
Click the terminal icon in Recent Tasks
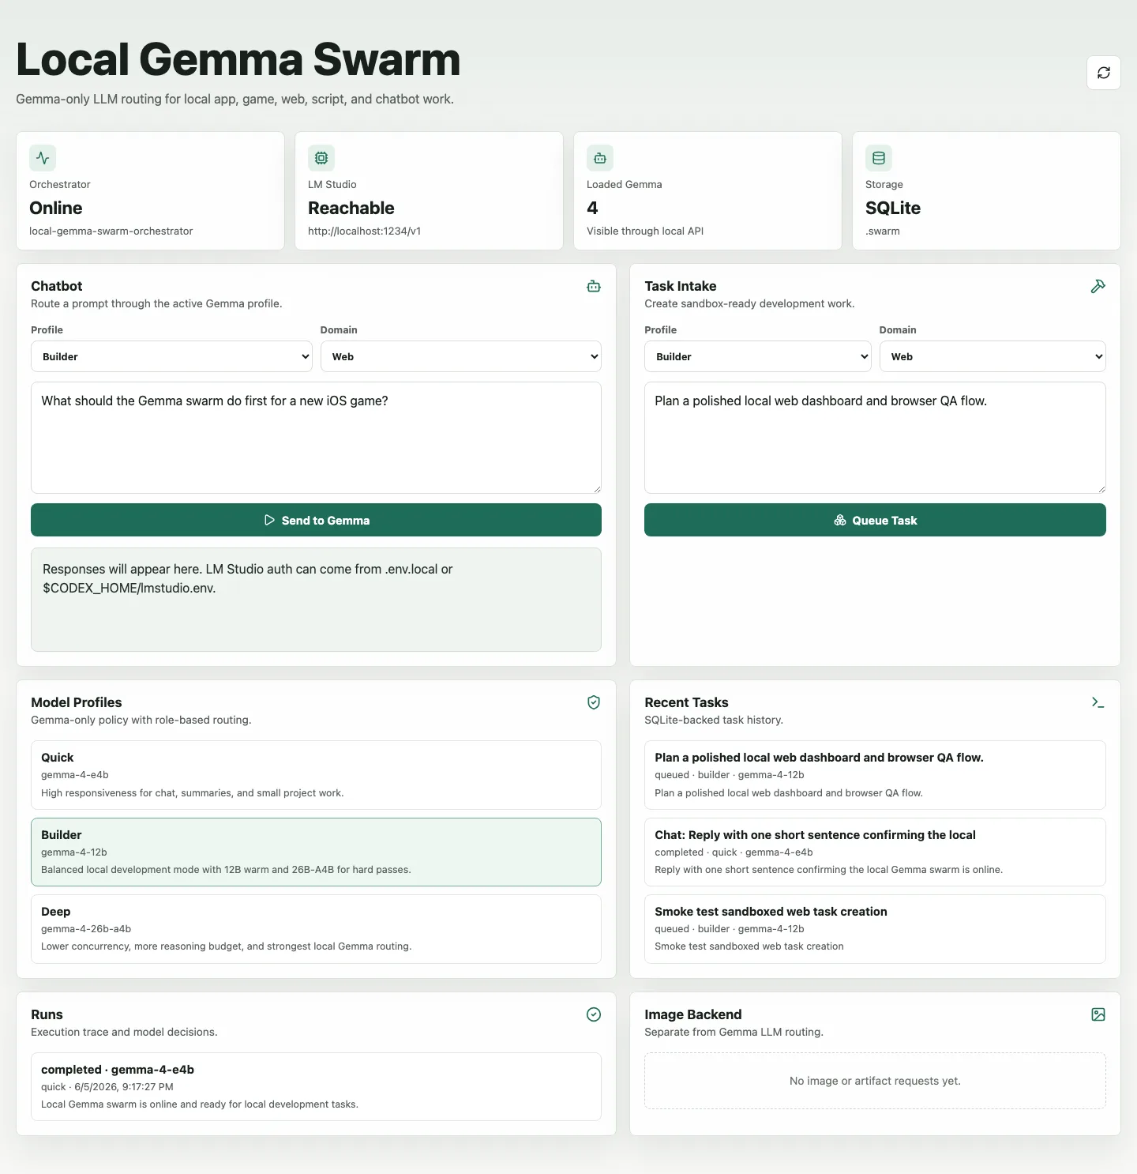click(1098, 702)
